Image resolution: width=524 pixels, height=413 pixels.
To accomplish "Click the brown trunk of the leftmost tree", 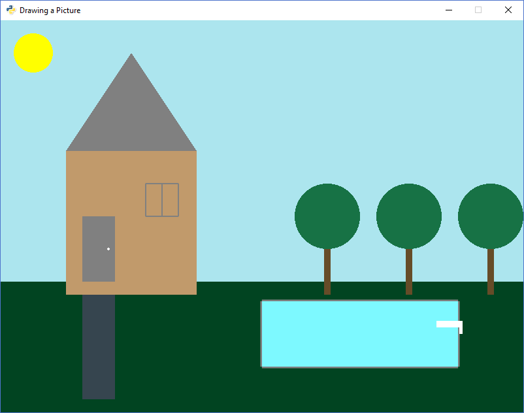I will 327,271.
